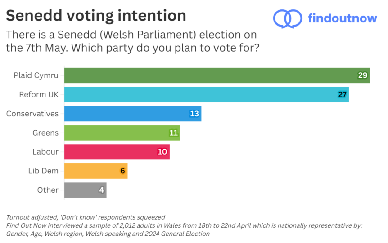Click the Plaid Cymru axis label

click(36, 75)
